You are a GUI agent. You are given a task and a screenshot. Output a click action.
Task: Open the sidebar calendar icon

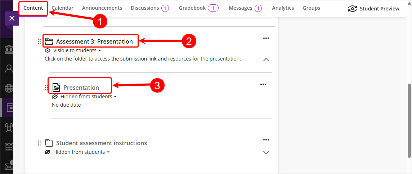click(9, 147)
